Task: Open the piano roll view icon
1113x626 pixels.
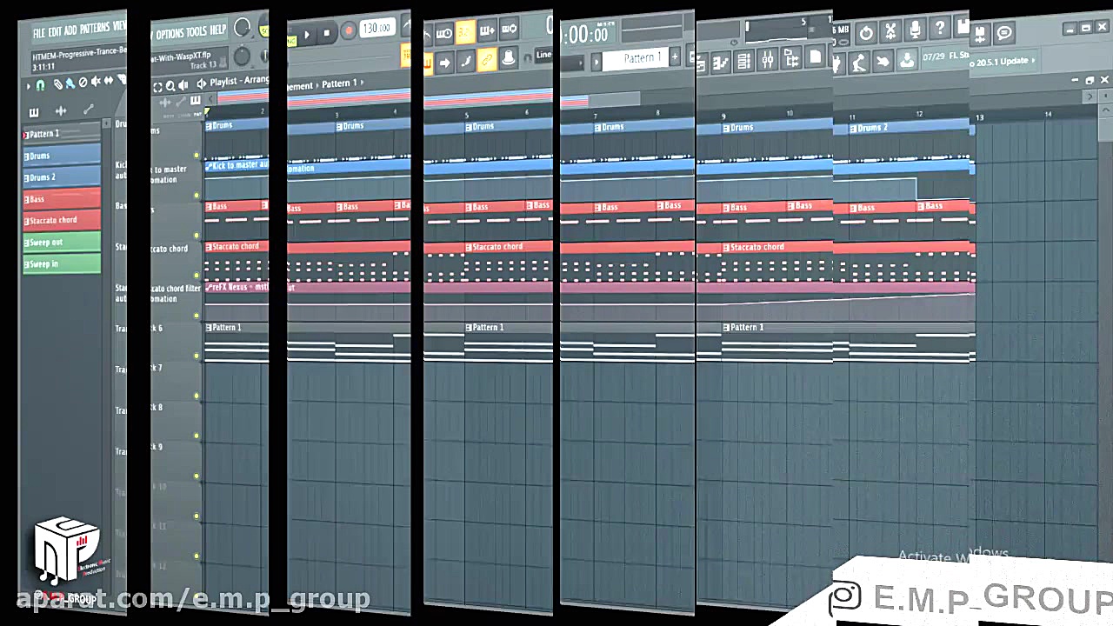Action: [722, 62]
